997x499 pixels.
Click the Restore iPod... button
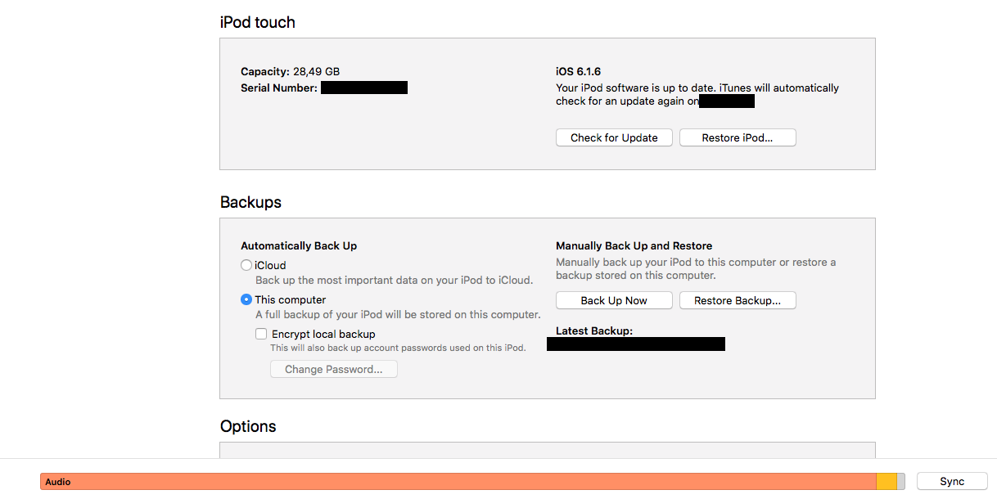738,137
